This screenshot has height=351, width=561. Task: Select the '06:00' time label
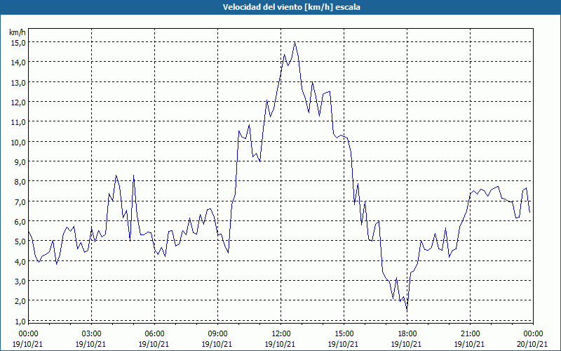click(154, 334)
